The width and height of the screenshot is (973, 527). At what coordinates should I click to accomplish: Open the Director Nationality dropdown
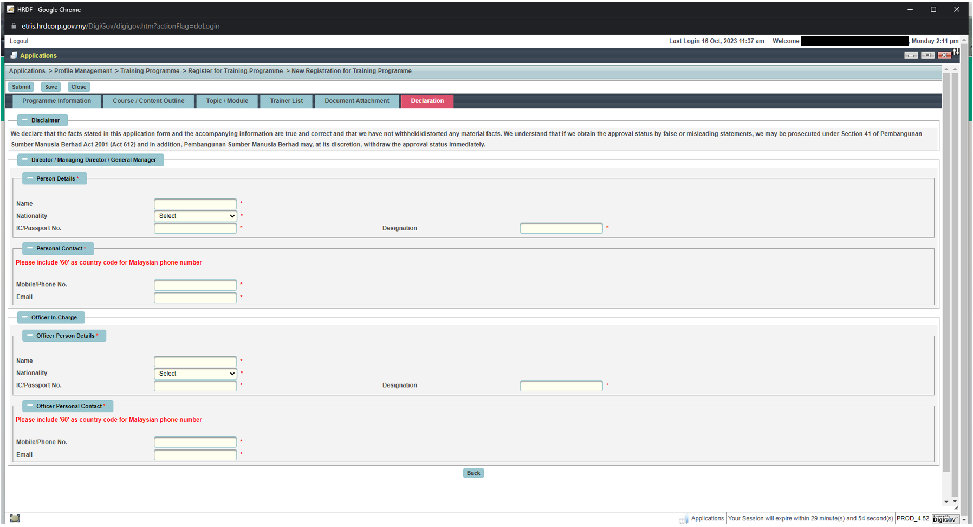pos(196,216)
